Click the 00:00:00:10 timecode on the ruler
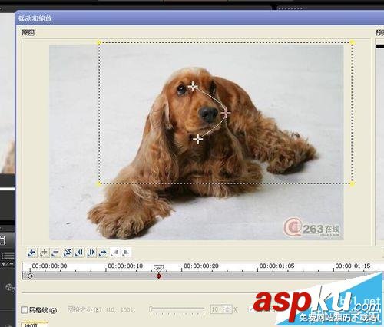The image size is (384, 327). (x=125, y=266)
